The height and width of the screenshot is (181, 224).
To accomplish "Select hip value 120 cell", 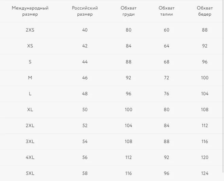I will coord(205,157).
